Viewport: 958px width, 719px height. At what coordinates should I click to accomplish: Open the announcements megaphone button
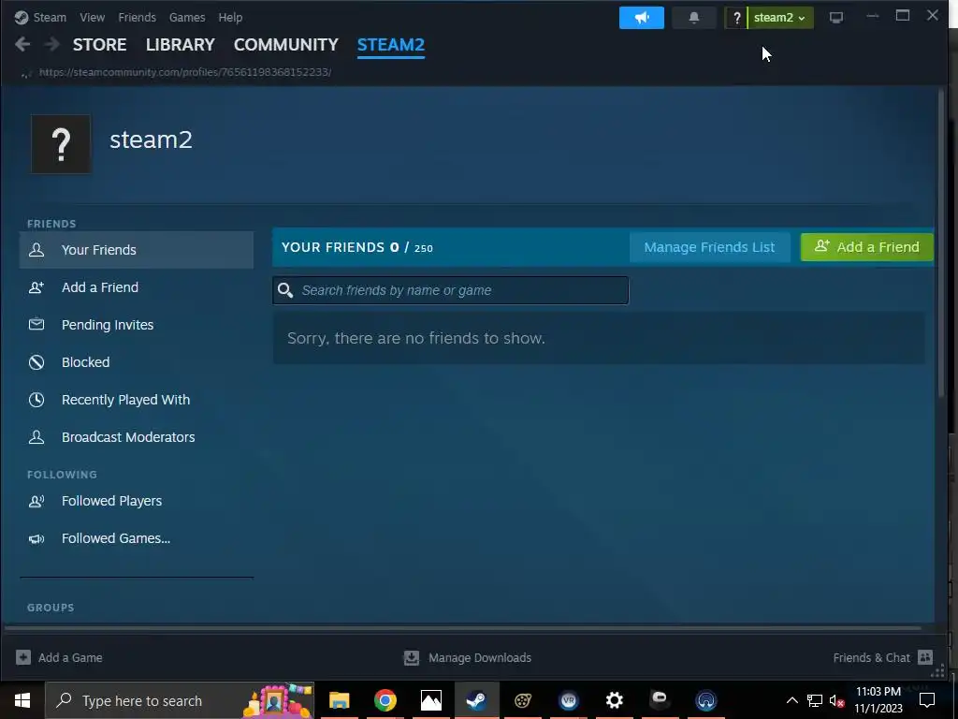tap(642, 18)
